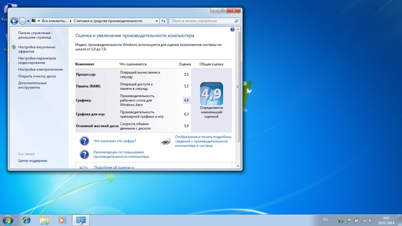Click the large 4,9 base score badge
Screen dimensions: 402x226
tap(211, 94)
